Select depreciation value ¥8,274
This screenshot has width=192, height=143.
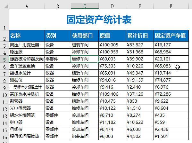pos(140,115)
